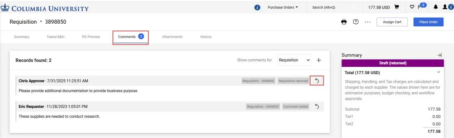Click Requisition - 3898850 tag on Eric's comment
454x138 pixels.
[263, 106]
